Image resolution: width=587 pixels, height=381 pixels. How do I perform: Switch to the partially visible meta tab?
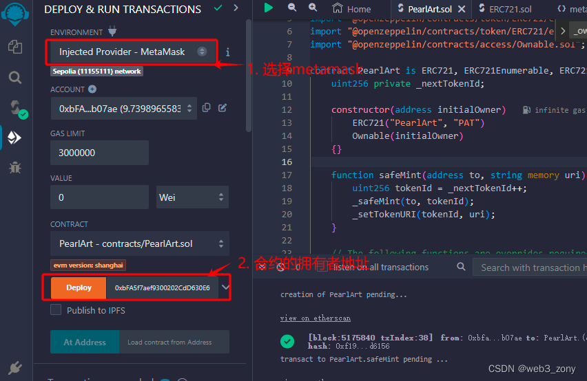click(x=572, y=9)
